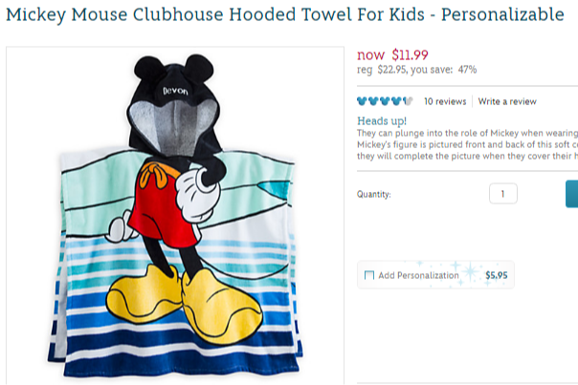Open the Mickey hooded towel product image
Viewport: 578px width, 385px height.
pyautogui.click(x=175, y=216)
